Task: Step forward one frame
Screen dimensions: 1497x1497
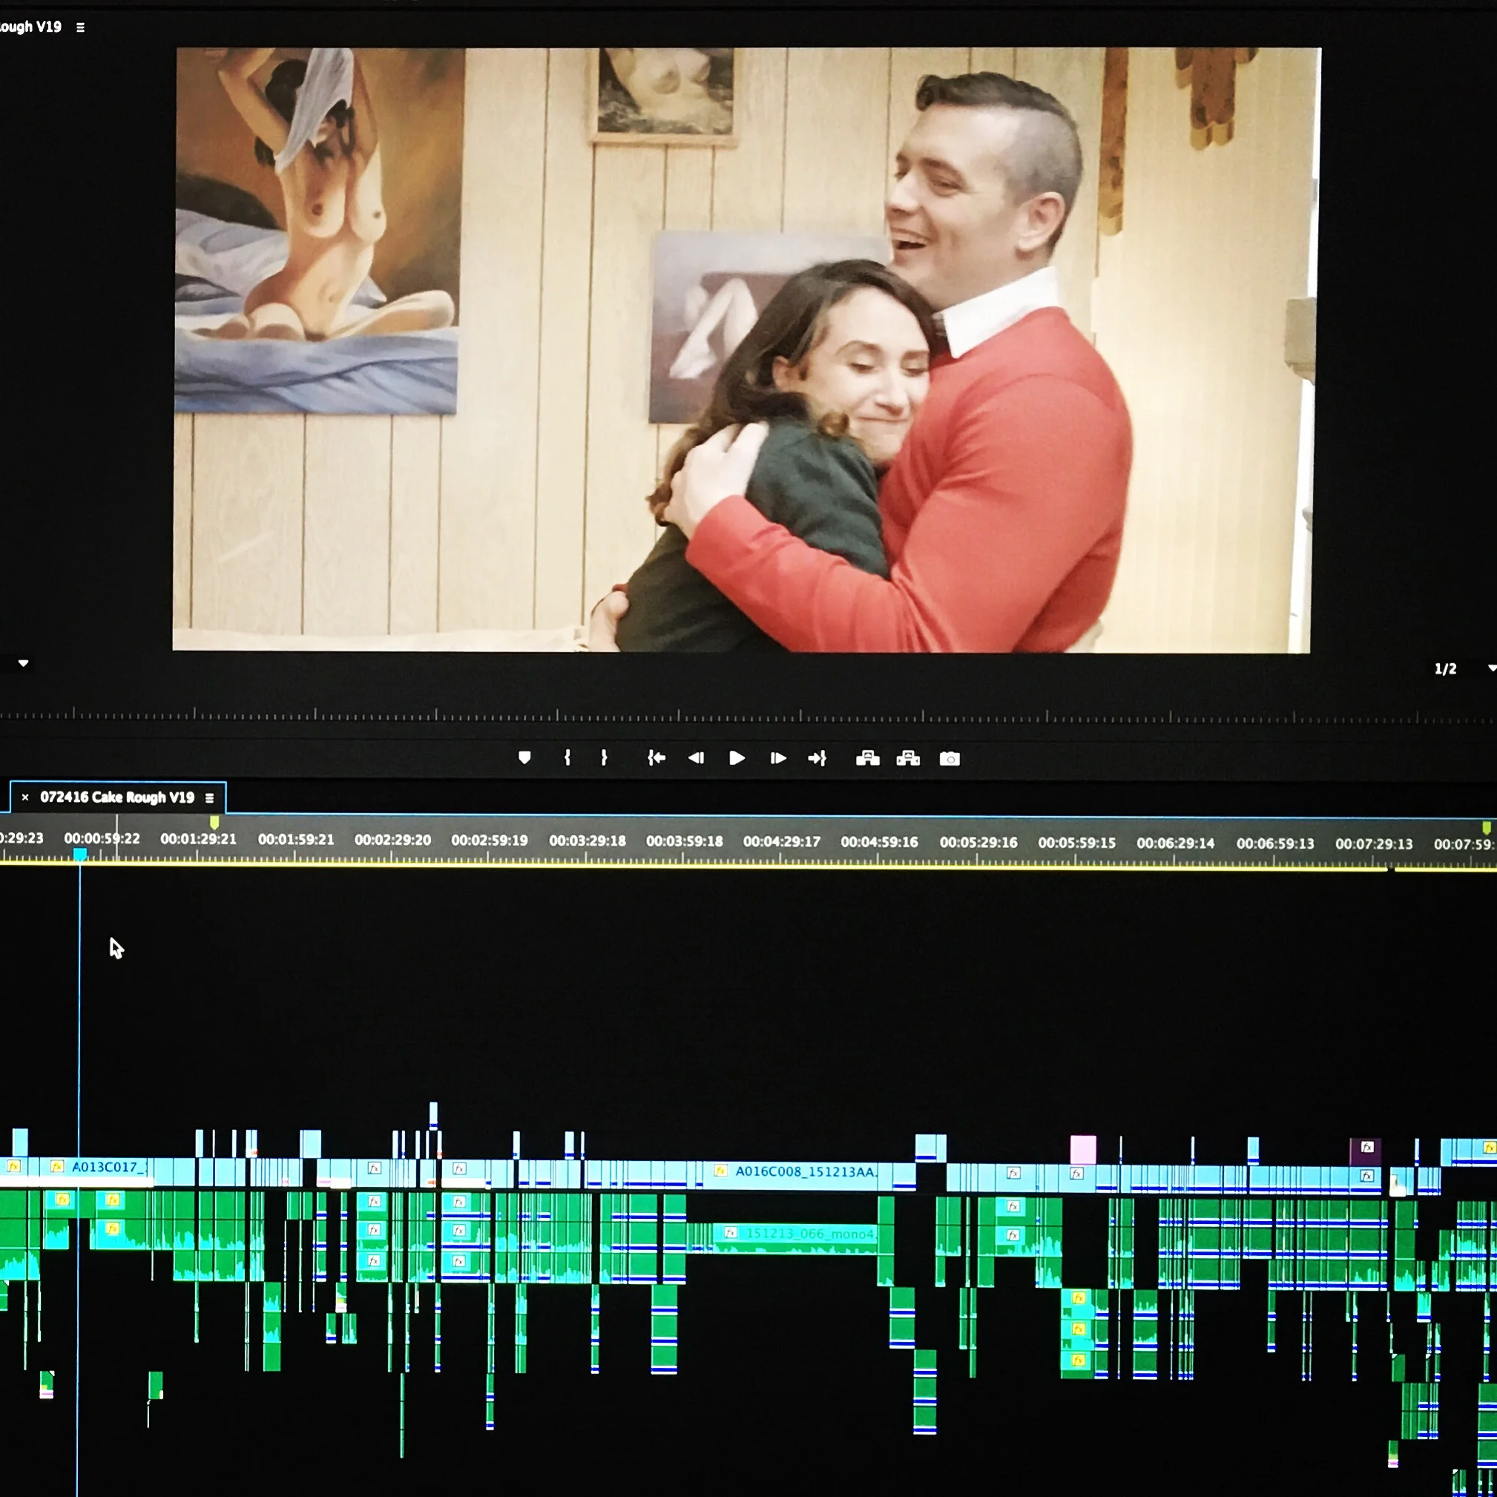Action: point(778,758)
